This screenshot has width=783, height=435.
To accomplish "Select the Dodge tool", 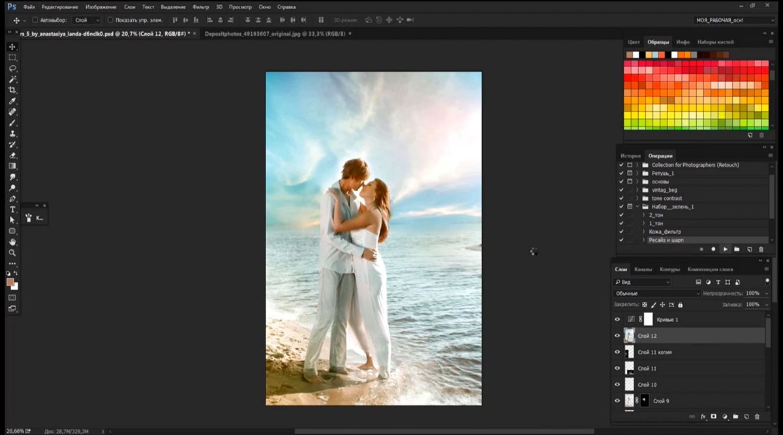I will (x=12, y=188).
